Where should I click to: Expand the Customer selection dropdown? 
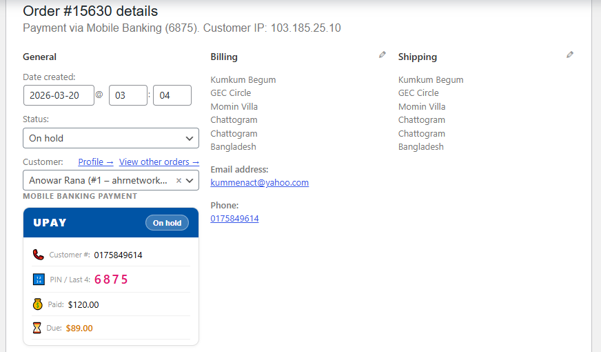[x=190, y=180]
